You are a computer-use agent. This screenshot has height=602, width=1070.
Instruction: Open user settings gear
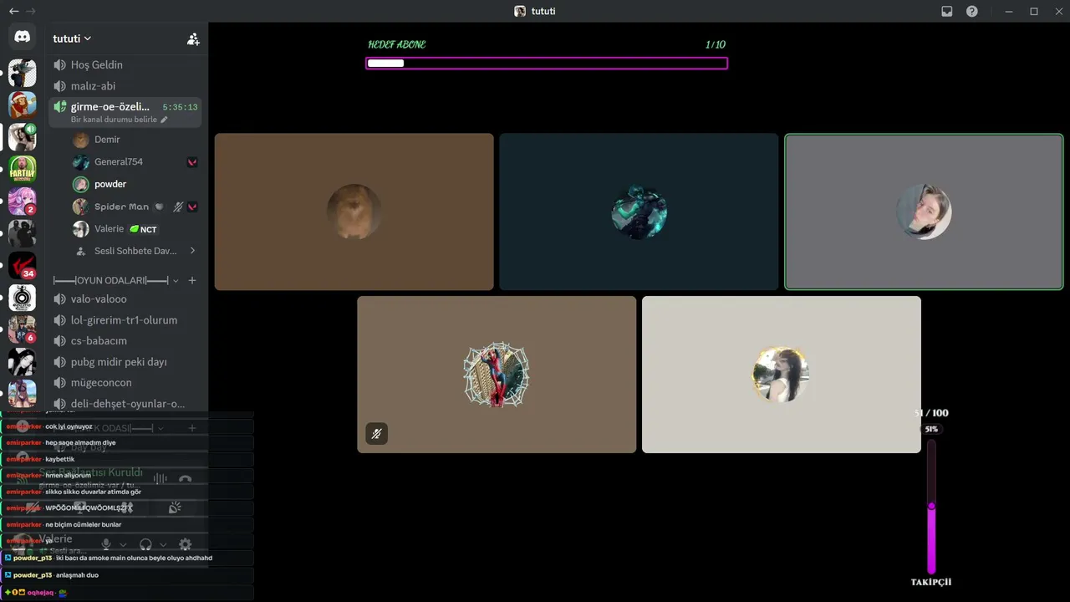pos(186,544)
